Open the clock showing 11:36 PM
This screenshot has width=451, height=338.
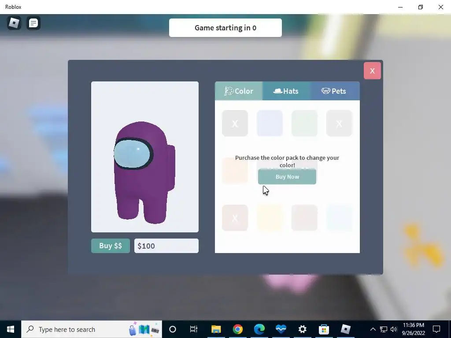pyautogui.click(x=413, y=329)
